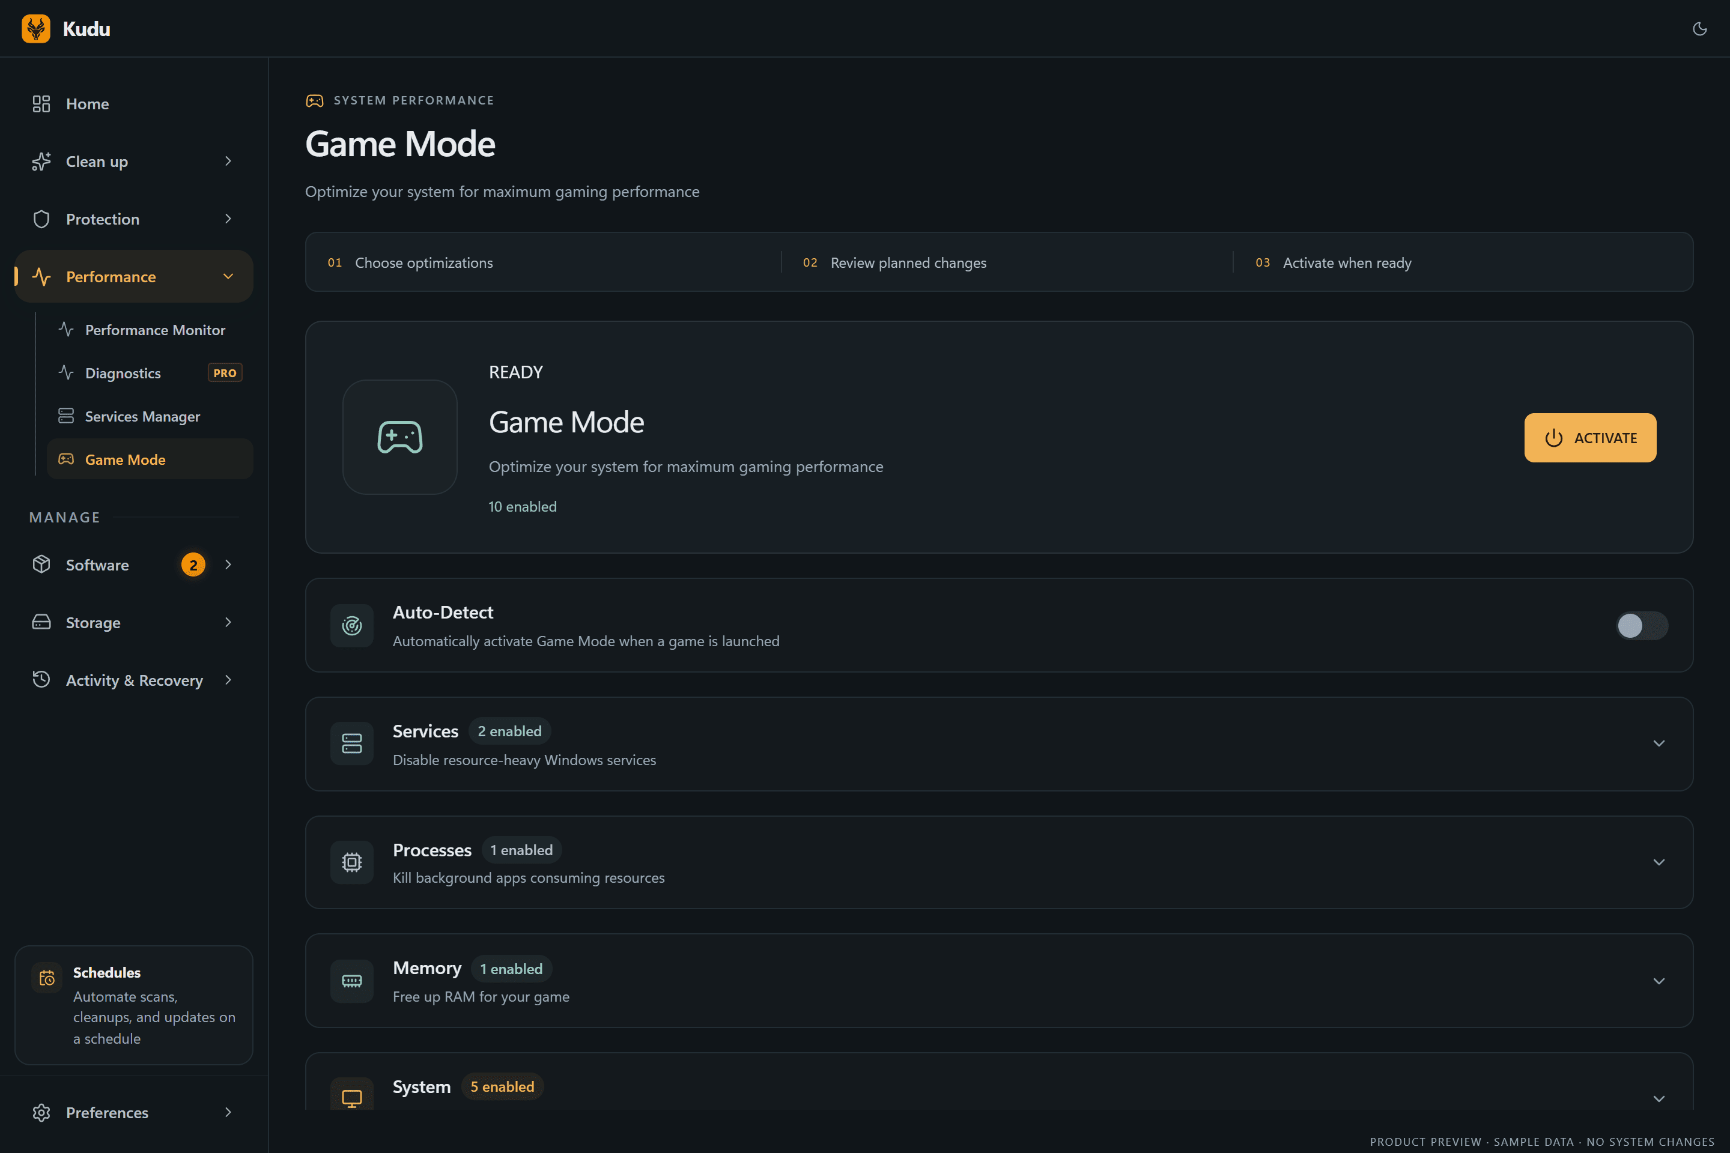Click the Protection shield icon
The width and height of the screenshot is (1730, 1153).
tap(41, 219)
